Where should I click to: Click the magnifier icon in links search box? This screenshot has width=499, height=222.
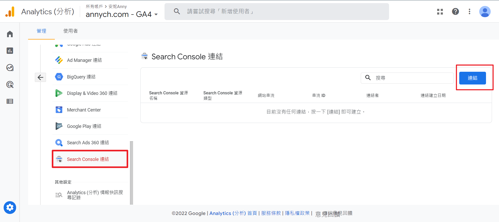coord(368,78)
